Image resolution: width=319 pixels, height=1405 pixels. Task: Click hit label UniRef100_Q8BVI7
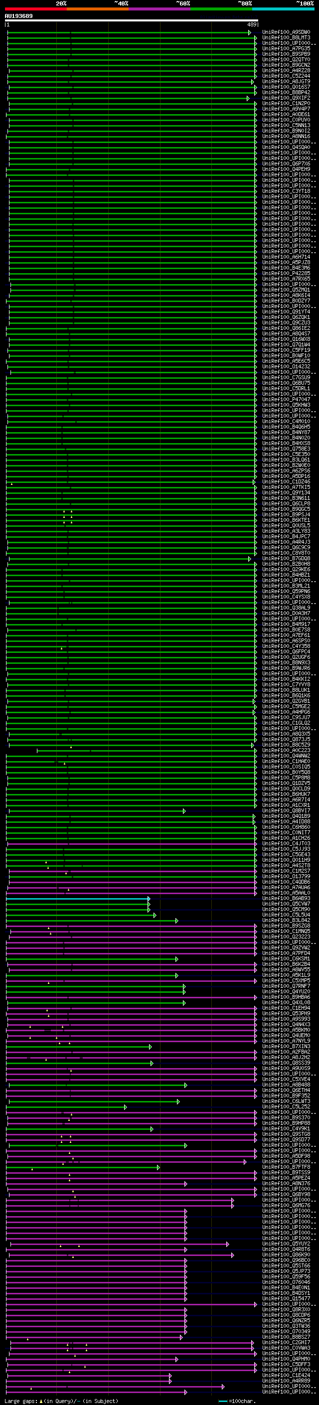point(286,810)
